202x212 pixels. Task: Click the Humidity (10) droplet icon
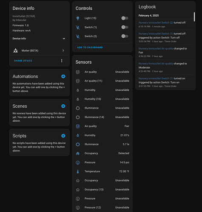click(78, 99)
